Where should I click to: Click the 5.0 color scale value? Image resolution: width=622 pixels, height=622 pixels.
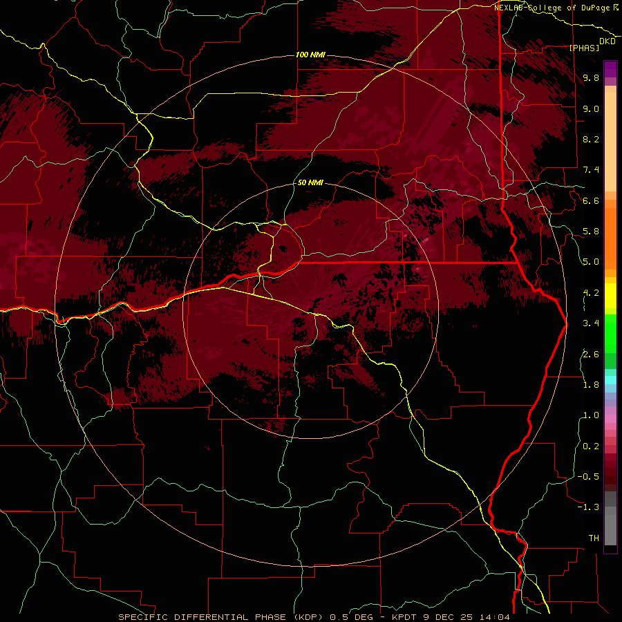pos(591,262)
